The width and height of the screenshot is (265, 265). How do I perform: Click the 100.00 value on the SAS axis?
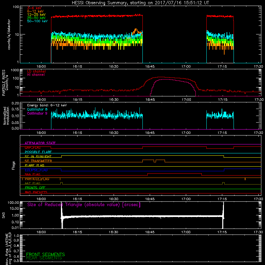click(x=13, y=202)
